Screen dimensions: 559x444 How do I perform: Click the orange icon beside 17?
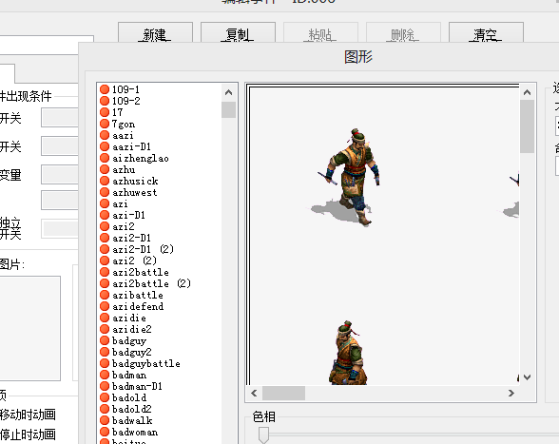point(105,112)
